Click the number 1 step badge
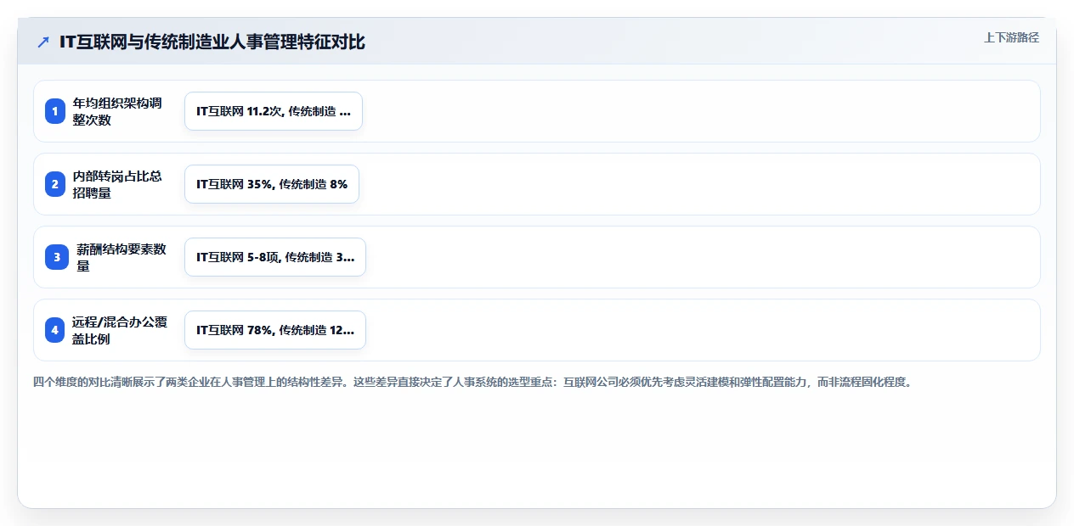 click(x=55, y=111)
